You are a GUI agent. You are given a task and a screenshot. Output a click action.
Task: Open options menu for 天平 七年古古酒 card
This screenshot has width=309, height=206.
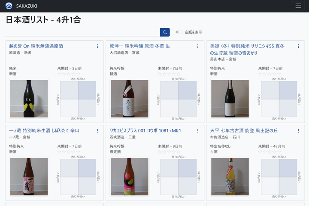298,131
